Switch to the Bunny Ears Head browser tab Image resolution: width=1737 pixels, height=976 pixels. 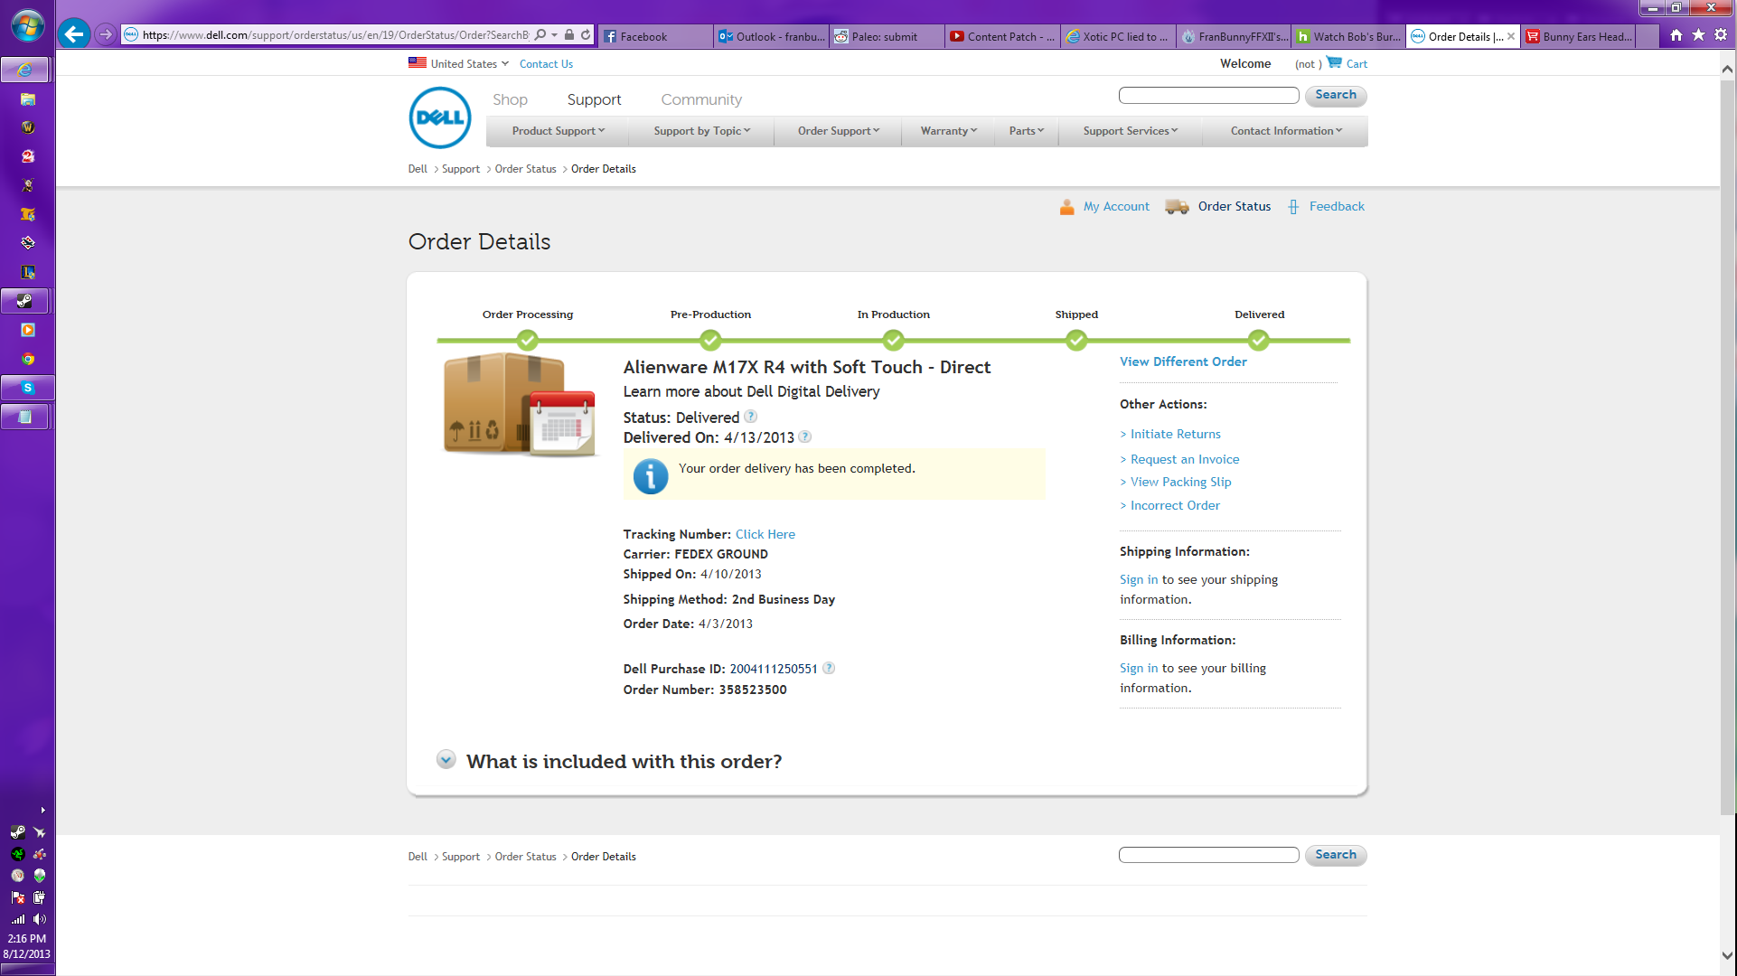point(1579,36)
